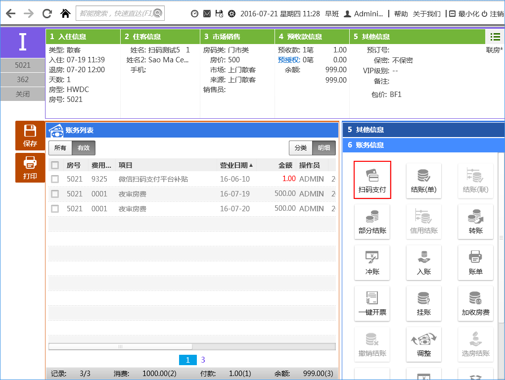Open the clock icon in the top bar
505x380 pixels.
click(194, 13)
